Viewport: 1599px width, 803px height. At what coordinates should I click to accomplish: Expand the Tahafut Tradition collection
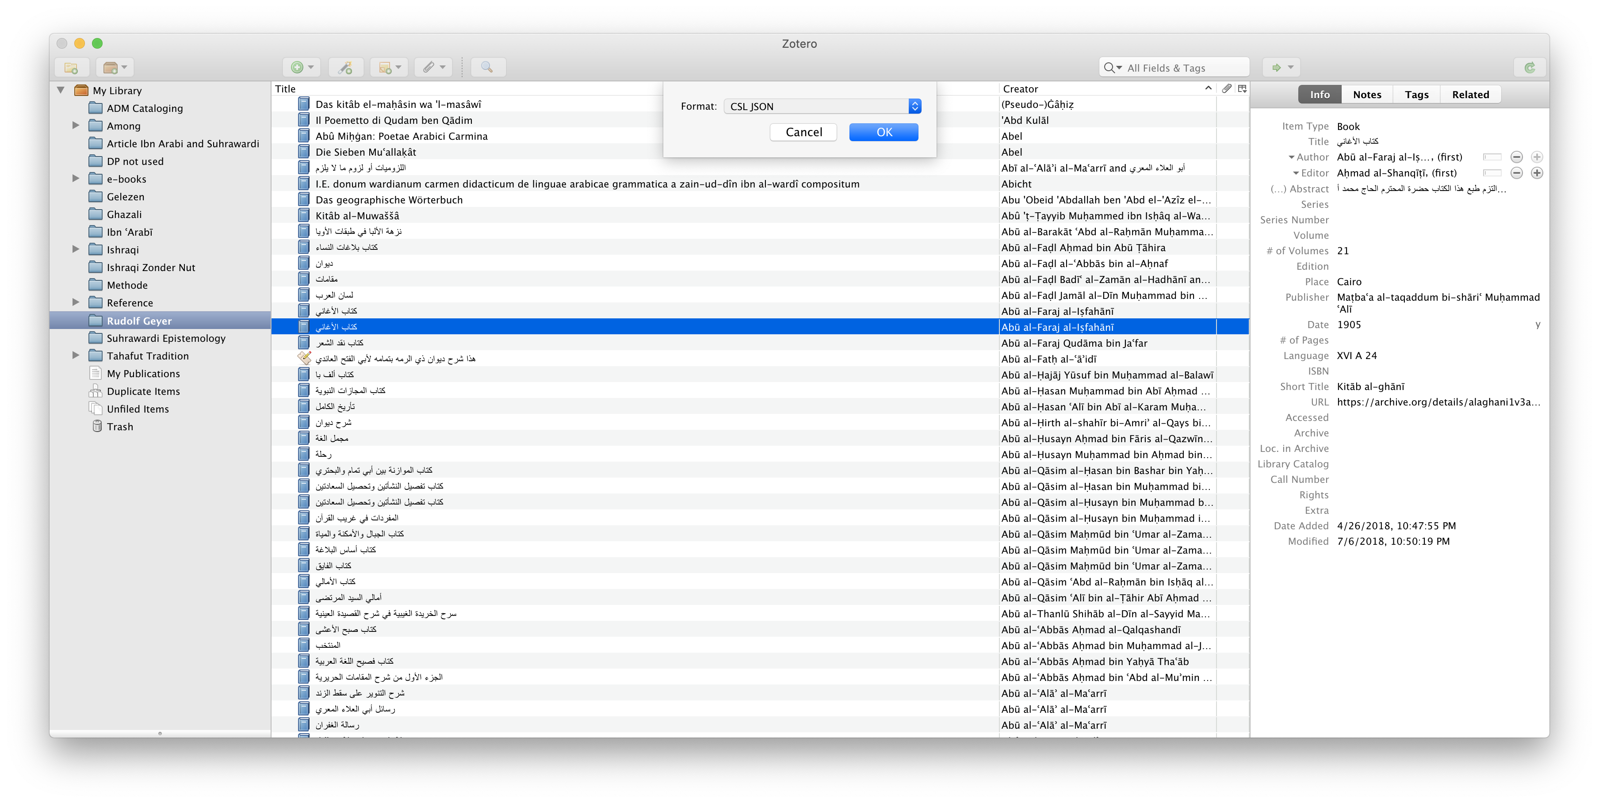pyautogui.click(x=76, y=356)
